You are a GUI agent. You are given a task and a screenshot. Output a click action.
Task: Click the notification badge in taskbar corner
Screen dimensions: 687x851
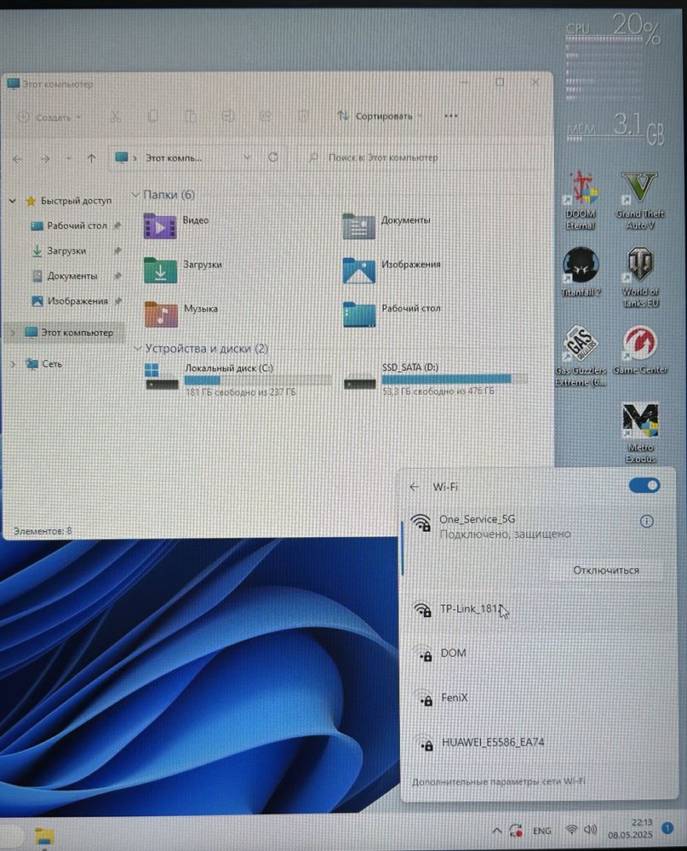tap(667, 828)
